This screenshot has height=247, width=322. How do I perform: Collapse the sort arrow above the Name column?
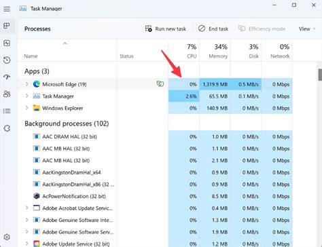point(65,43)
